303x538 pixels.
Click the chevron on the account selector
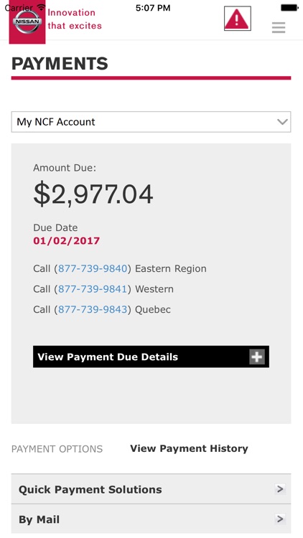click(x=282, y=122)
